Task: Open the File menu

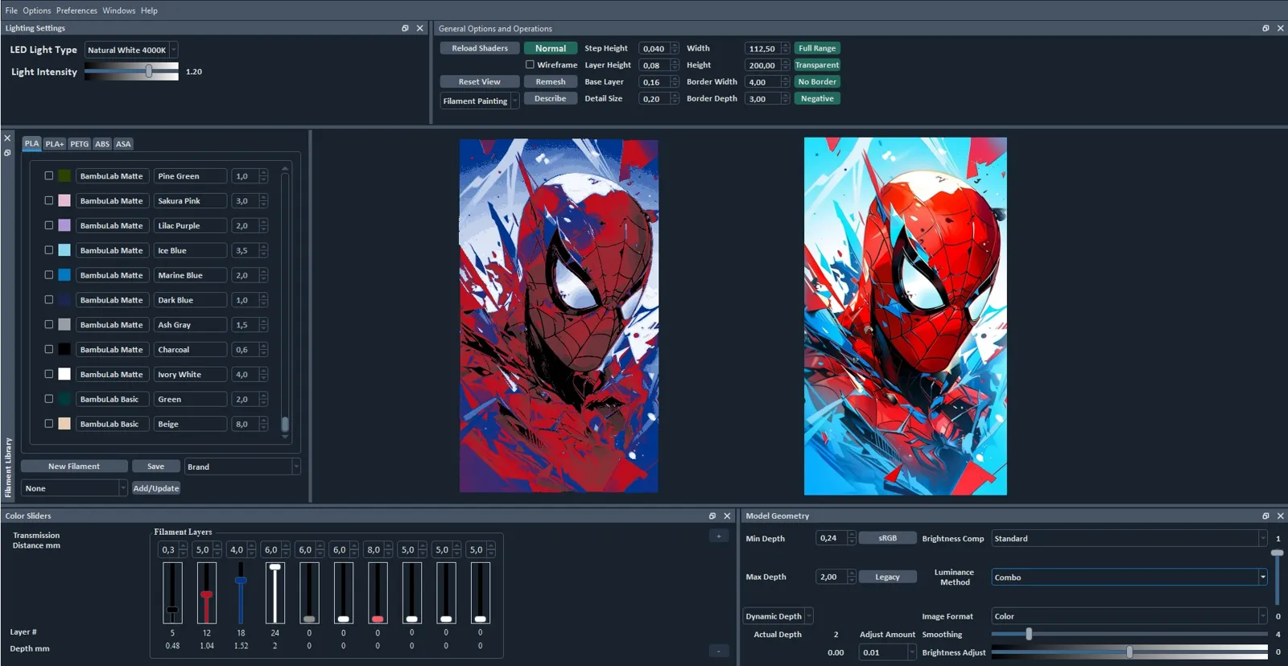Action: click(11, 10)
